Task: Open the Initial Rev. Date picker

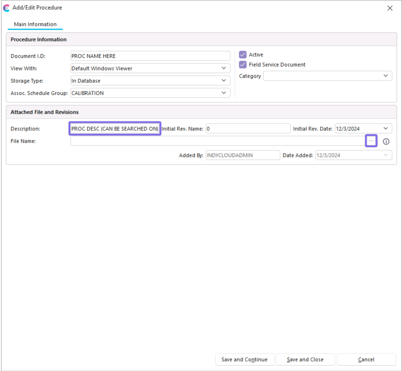Action: tap(385, 129)
